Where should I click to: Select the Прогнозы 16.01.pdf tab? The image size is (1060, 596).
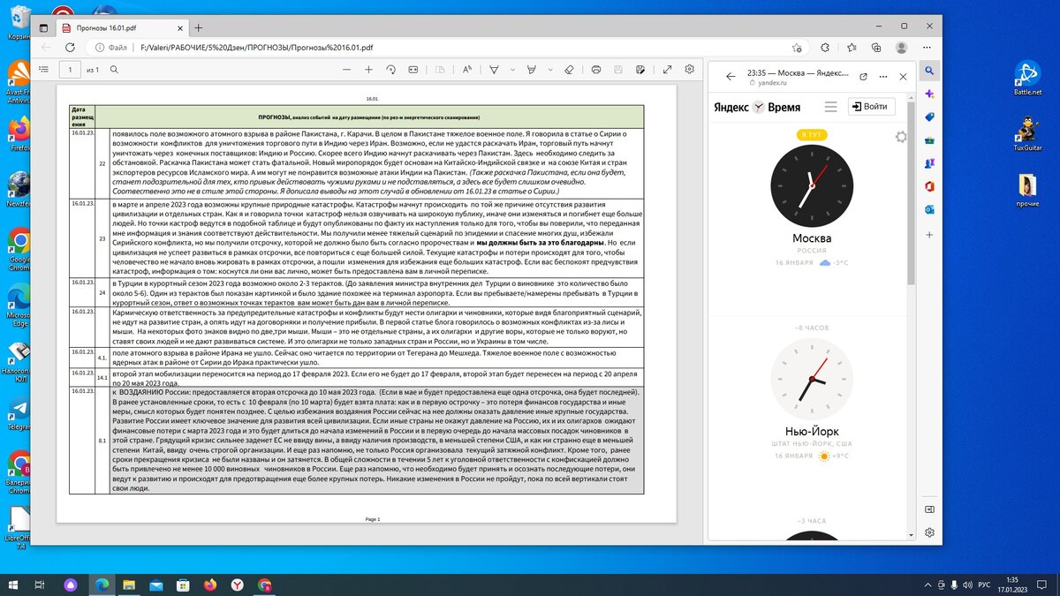pyautogui.click(x=121, y=28)
